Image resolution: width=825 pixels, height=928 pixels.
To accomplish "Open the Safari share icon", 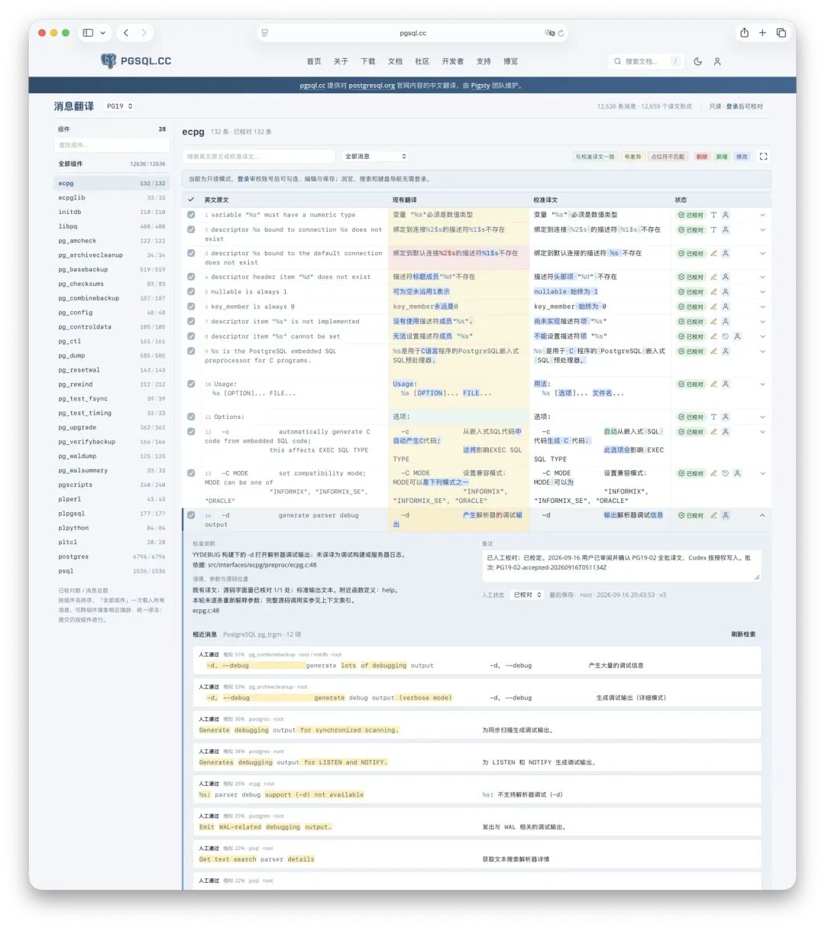I will tap(744, 33).
